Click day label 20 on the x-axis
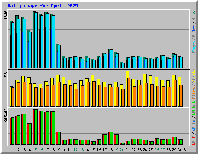The image size is (198, 154). (x=122, y=150)
